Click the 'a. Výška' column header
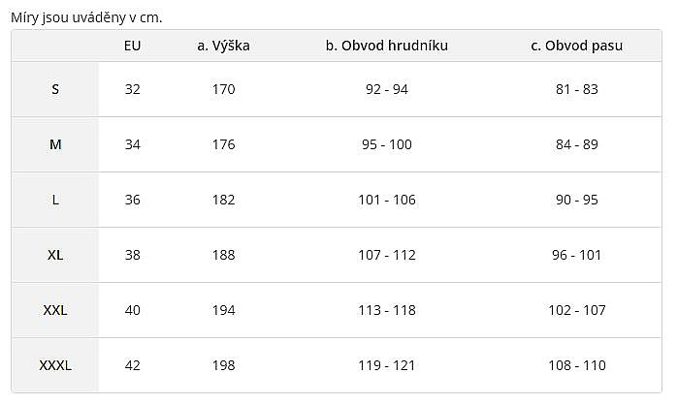Image resolution: width=678 pixels, height=405 pixels. 223,46
